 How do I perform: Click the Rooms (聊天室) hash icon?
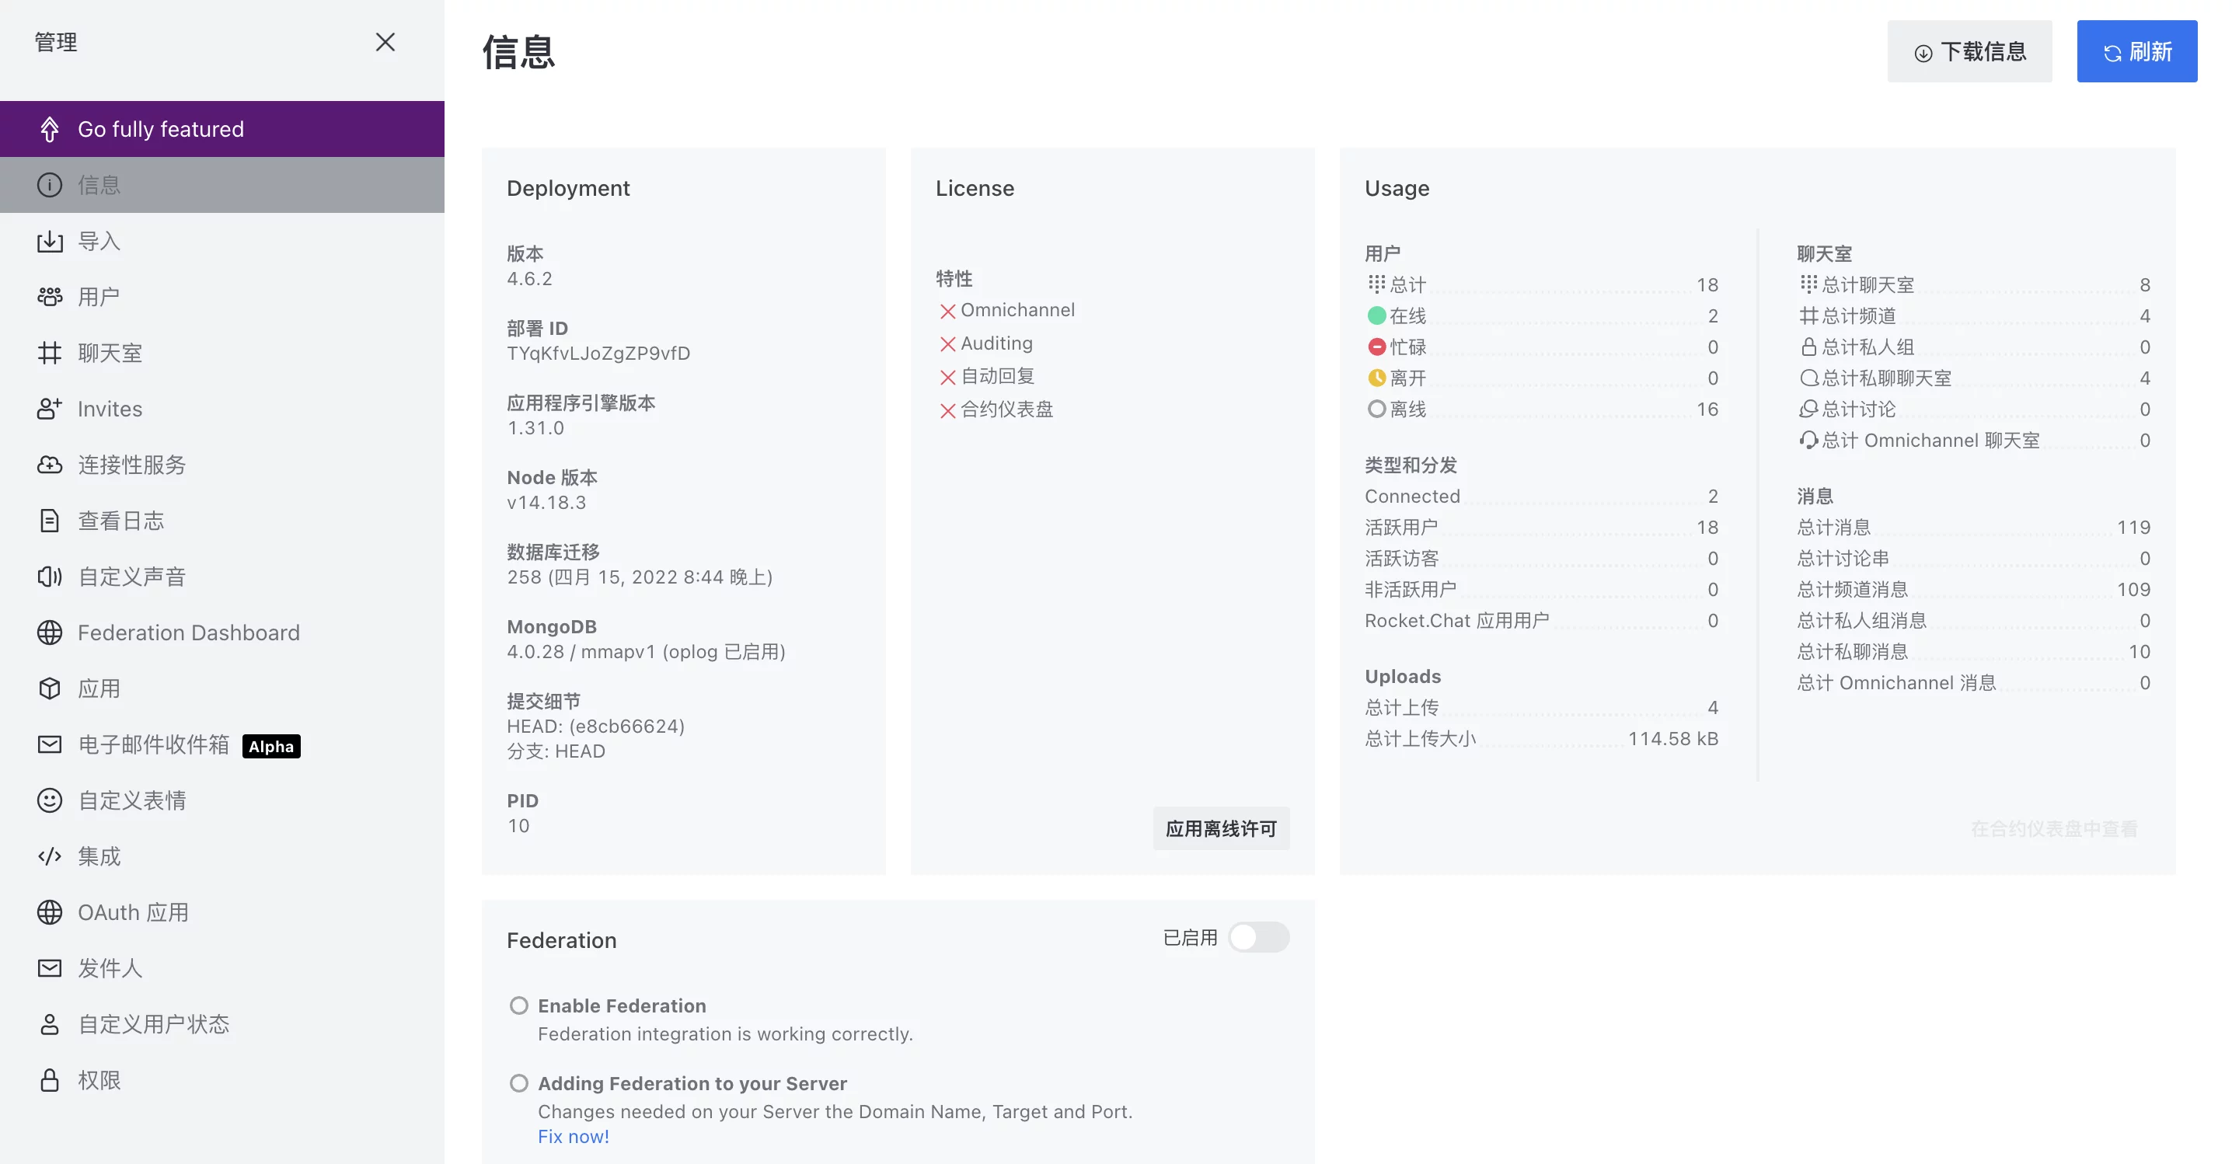click(50, 353)
